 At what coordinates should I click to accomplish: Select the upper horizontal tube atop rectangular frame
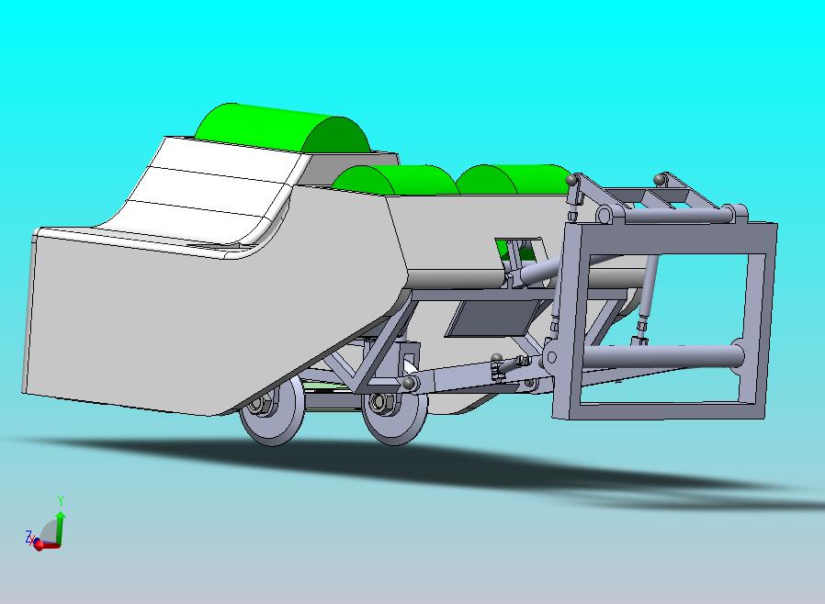point(676,215)
